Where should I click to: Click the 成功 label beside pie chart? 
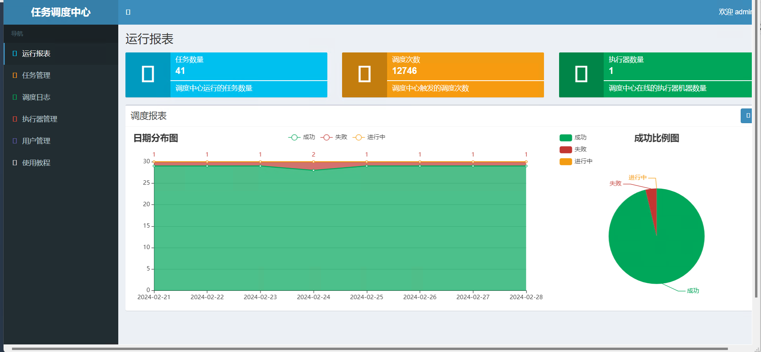point(693,291)
